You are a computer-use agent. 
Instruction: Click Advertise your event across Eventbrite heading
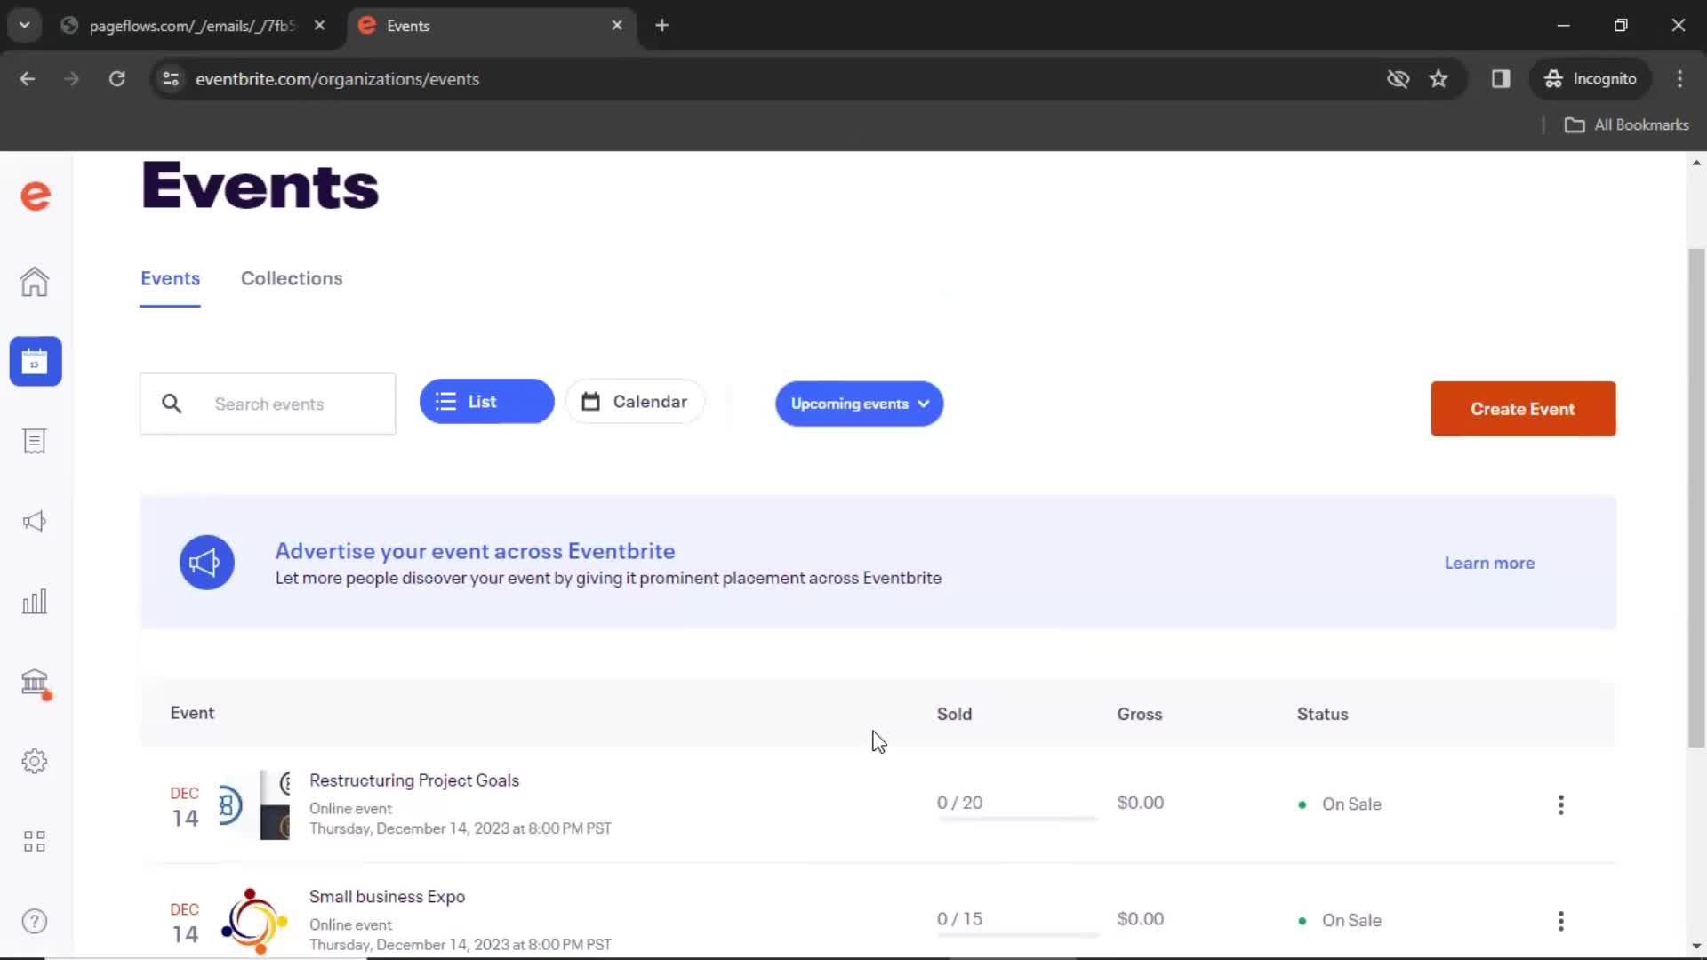(475, 551)
